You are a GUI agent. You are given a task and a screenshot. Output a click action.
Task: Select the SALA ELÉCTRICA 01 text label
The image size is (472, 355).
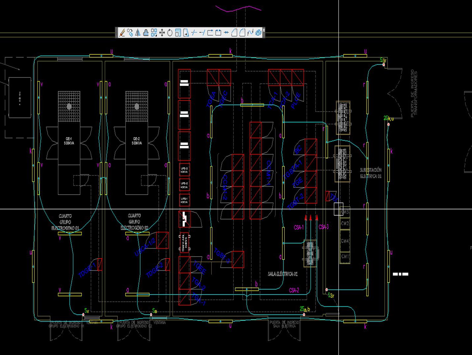tap(283, 274)
